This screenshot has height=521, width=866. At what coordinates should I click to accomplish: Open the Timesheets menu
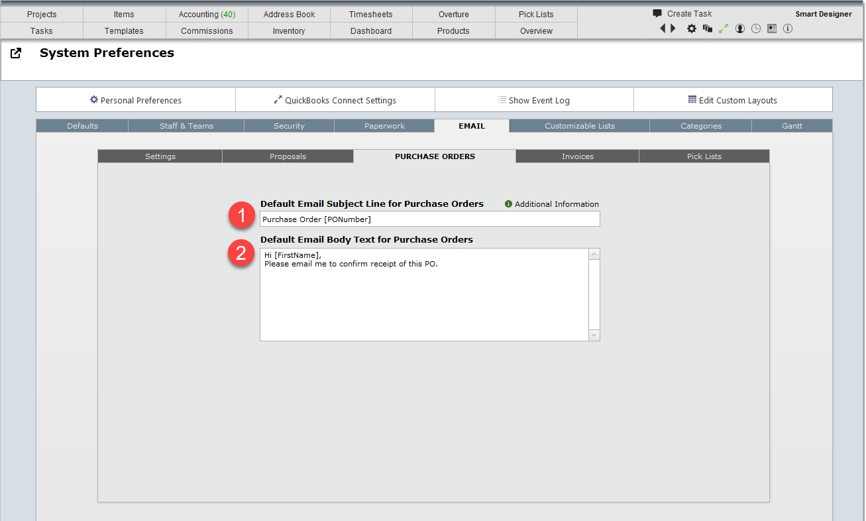pyautogui.click(x=371, y=14)
